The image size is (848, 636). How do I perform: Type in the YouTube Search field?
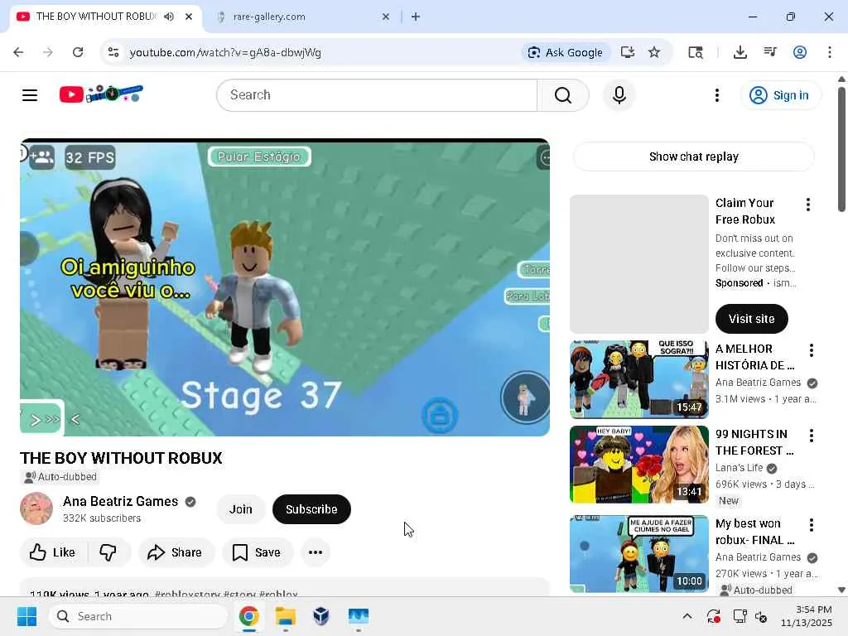coord(377,95)
